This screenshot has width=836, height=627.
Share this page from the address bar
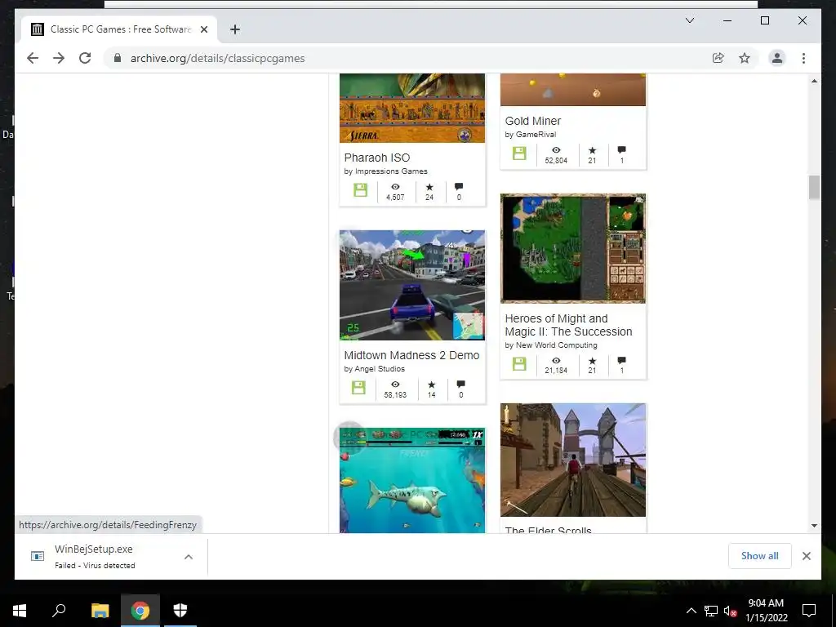coord(718,58)
